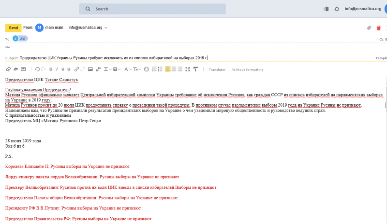
Task: Toggle bold formatting
Action: click(x=51, y=70)
